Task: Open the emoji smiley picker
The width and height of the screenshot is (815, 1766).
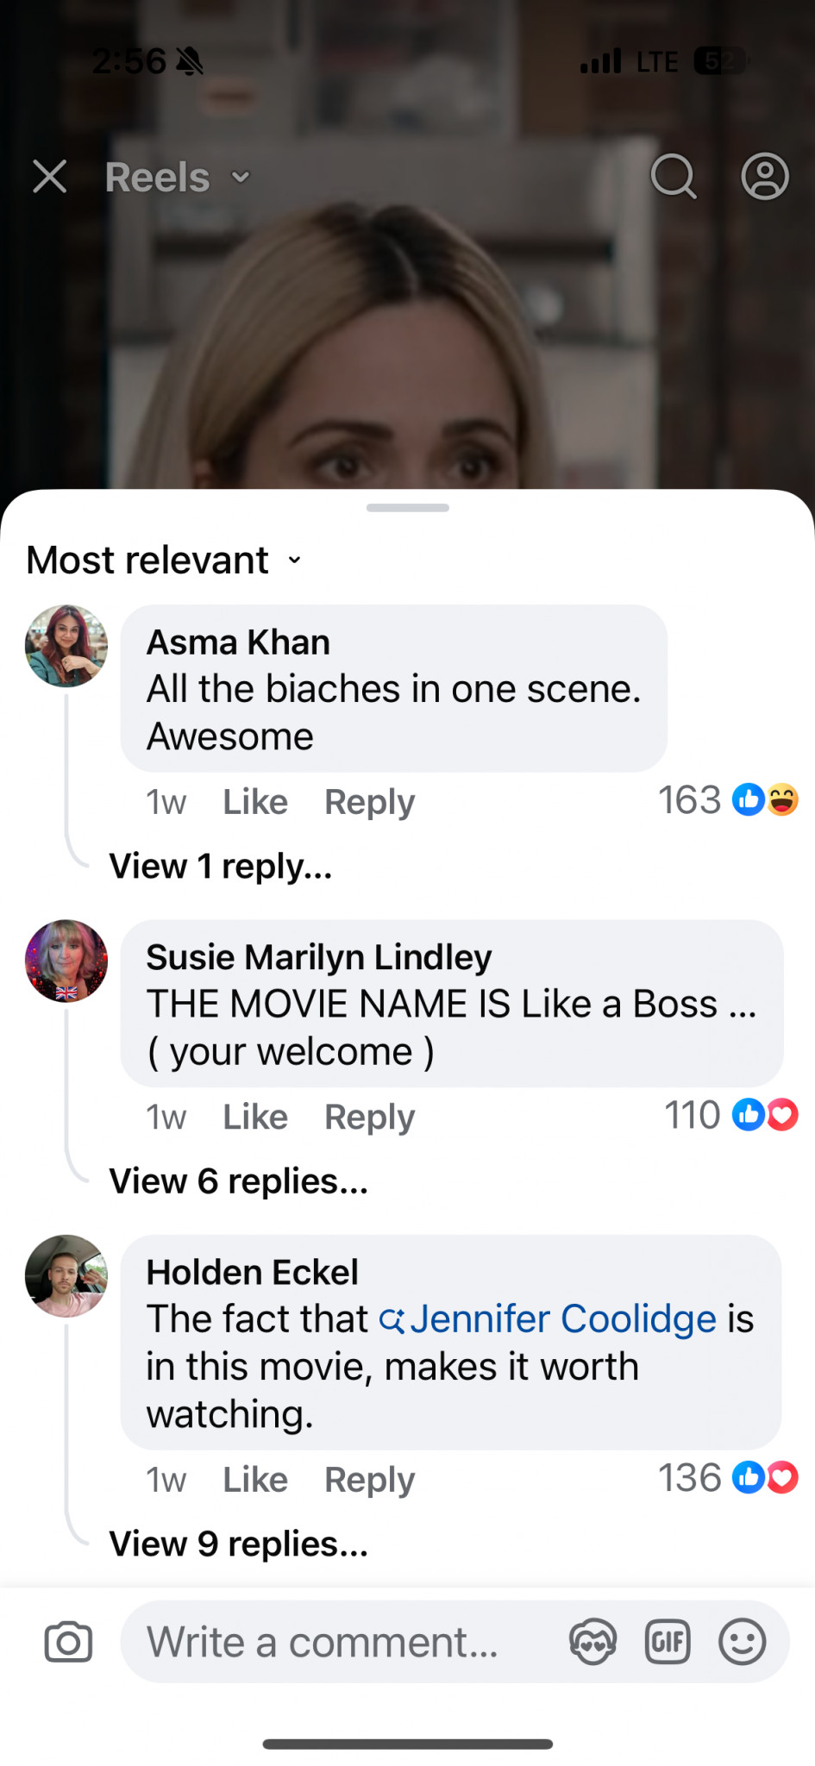Action: (743, 1642)
